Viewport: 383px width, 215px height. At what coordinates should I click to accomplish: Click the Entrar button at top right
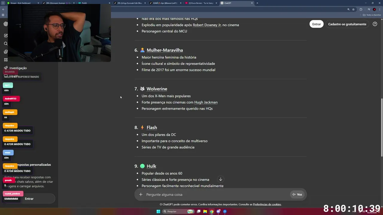316,24
